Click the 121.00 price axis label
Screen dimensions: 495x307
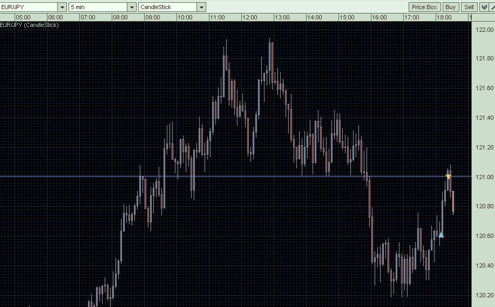tap(484, 177)
